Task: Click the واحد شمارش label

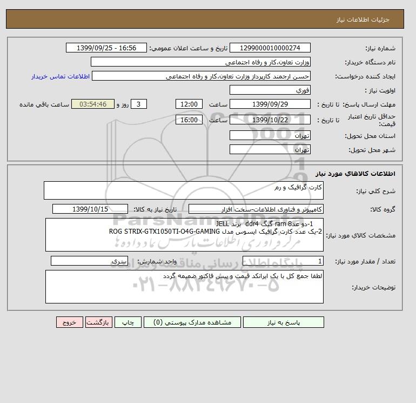Action: tap(157, 261)
